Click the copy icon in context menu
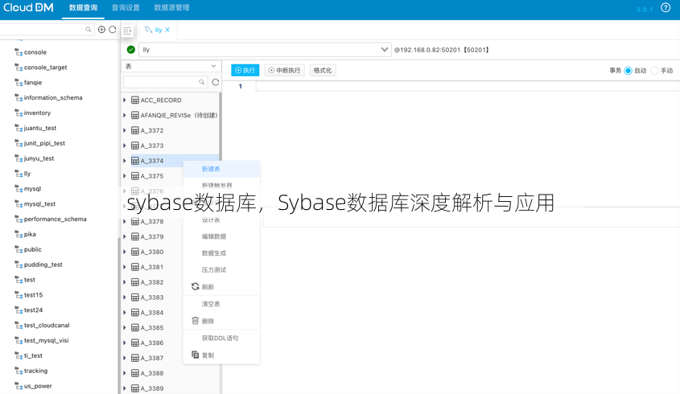This screenshot has height=394, width=680. click(196, 355)
